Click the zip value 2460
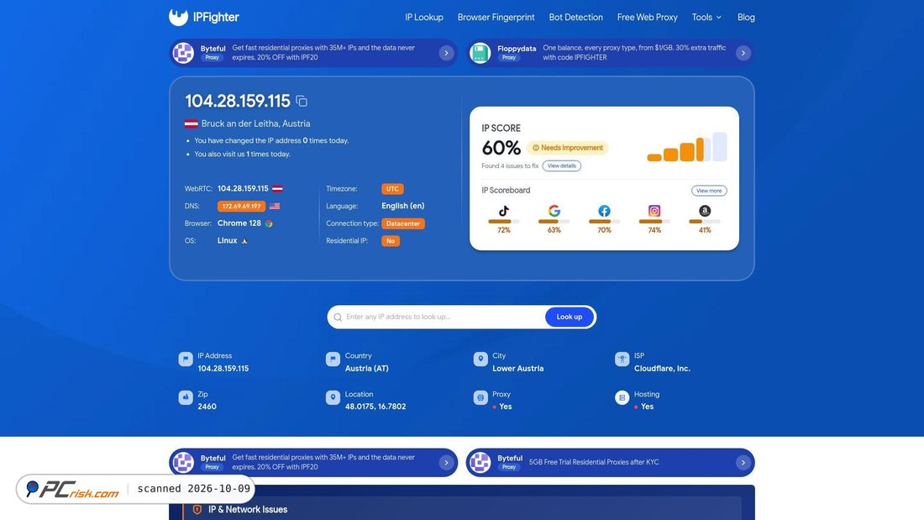924x520 pixels. click(207, 407)
